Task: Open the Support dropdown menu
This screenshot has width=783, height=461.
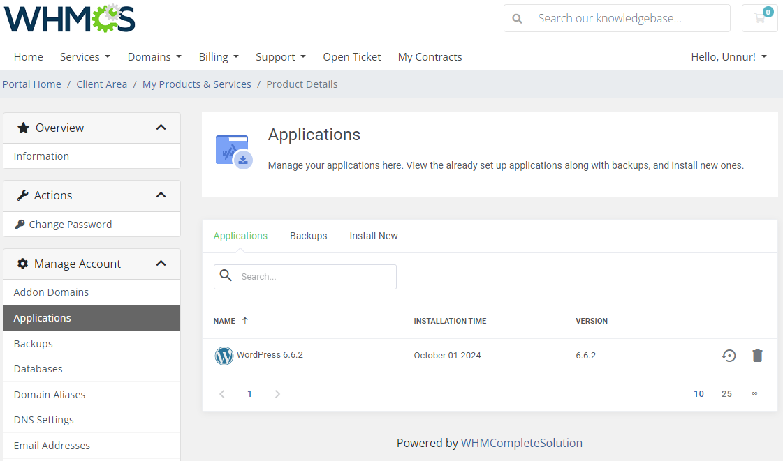Action: pos(281,56)
